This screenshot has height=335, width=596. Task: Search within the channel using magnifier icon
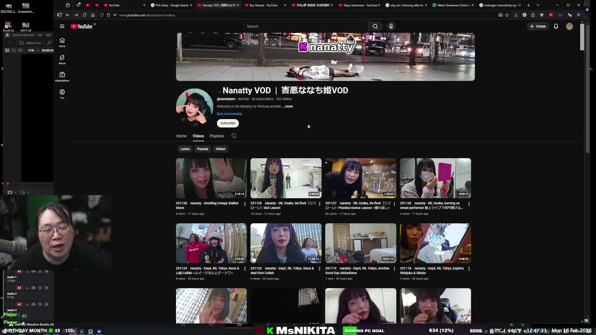tap(234, 136)
